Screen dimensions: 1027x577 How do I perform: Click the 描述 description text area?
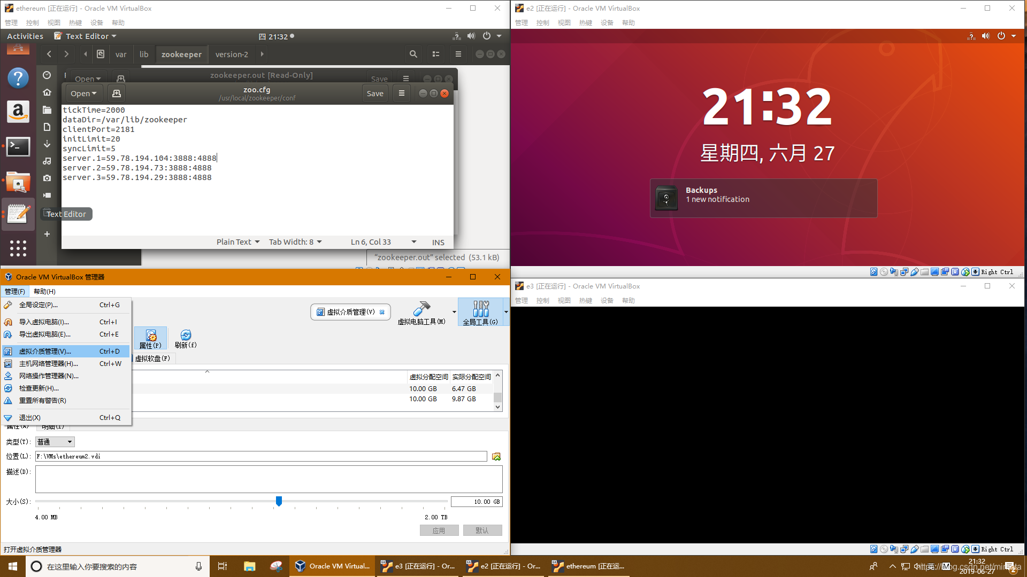[269, 479]
